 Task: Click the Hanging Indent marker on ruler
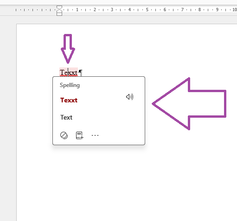59,11
